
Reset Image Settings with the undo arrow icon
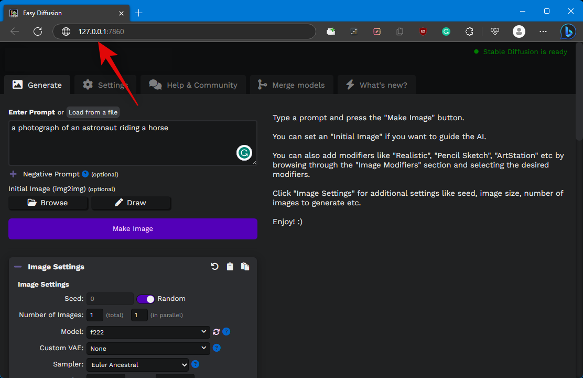coord(215,267)
